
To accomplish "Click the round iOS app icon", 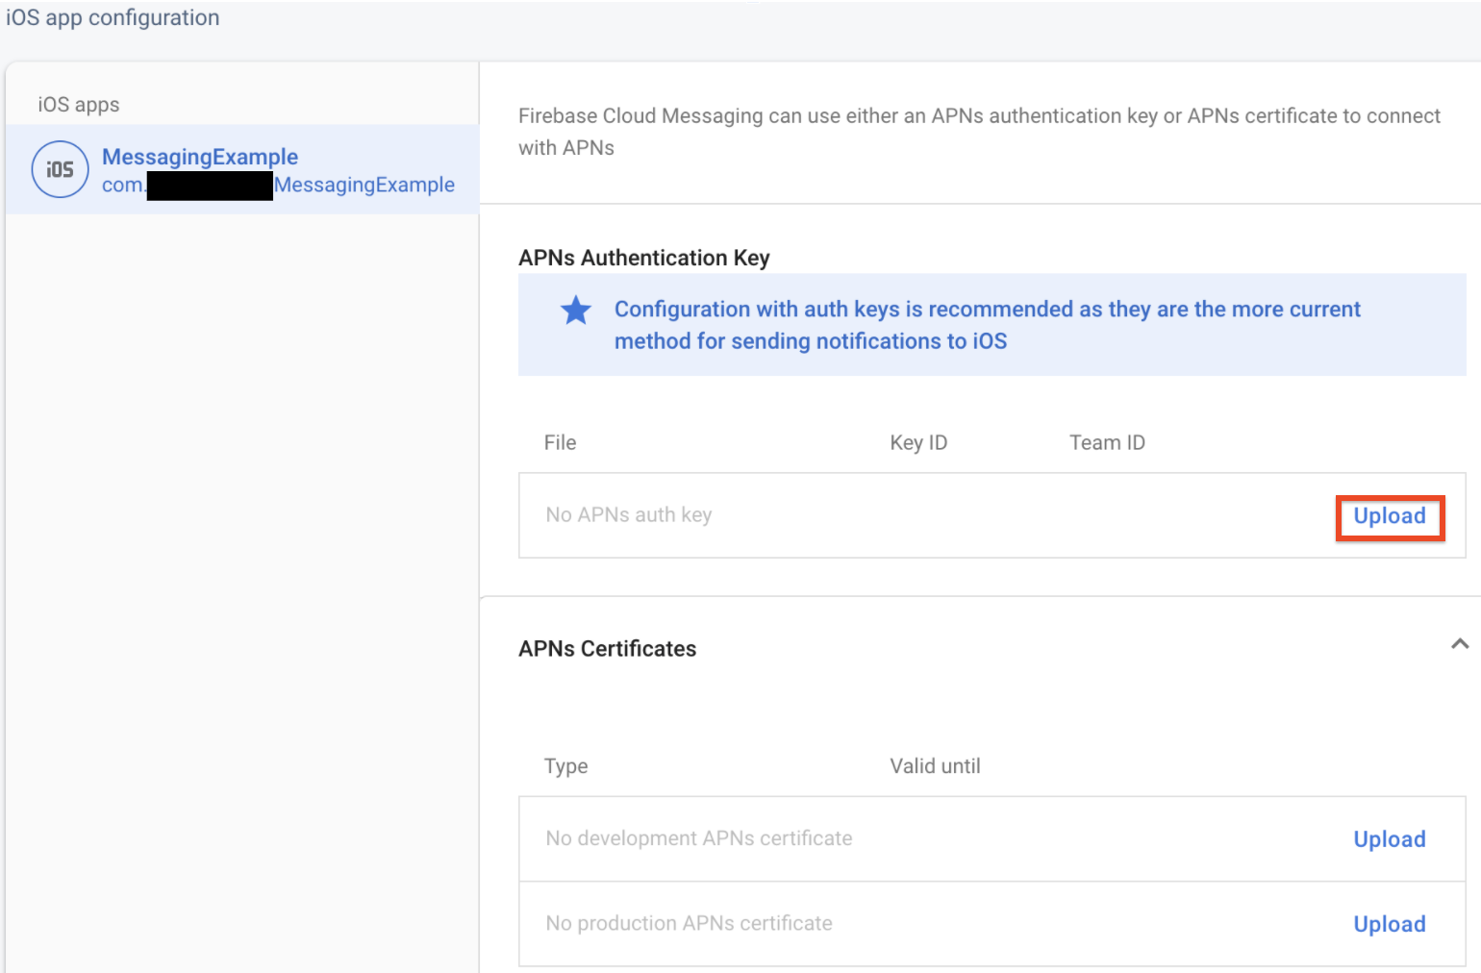I will [60, 169].
